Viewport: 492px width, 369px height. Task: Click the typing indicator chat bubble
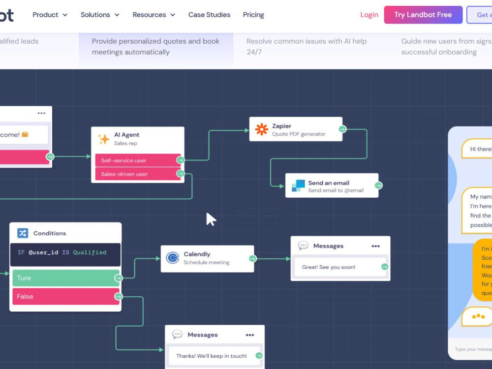(x=477, y=316)
